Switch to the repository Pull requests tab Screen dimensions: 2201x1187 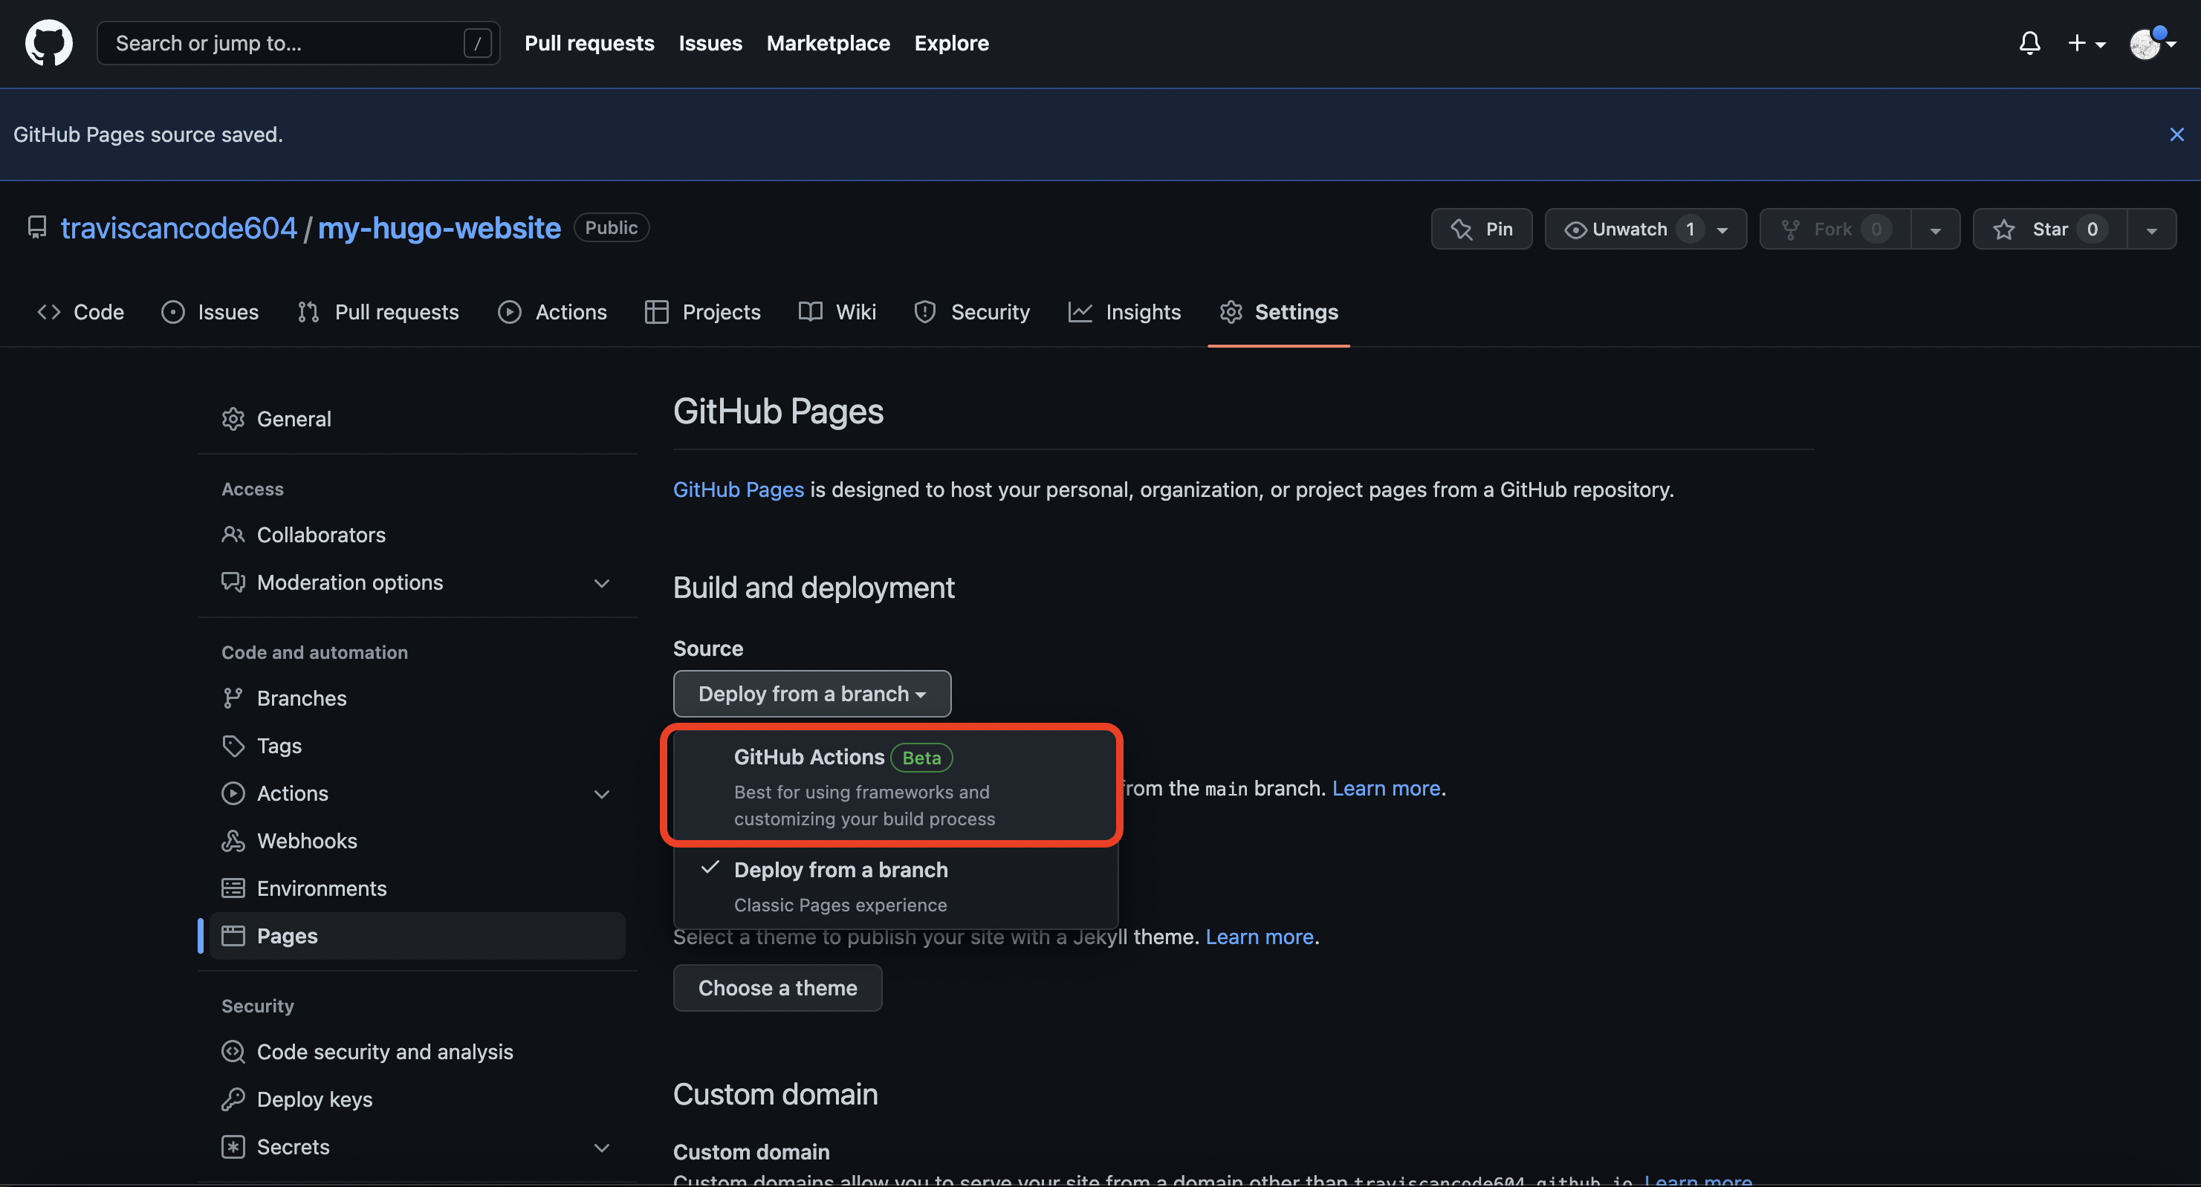tap(377, 312)
